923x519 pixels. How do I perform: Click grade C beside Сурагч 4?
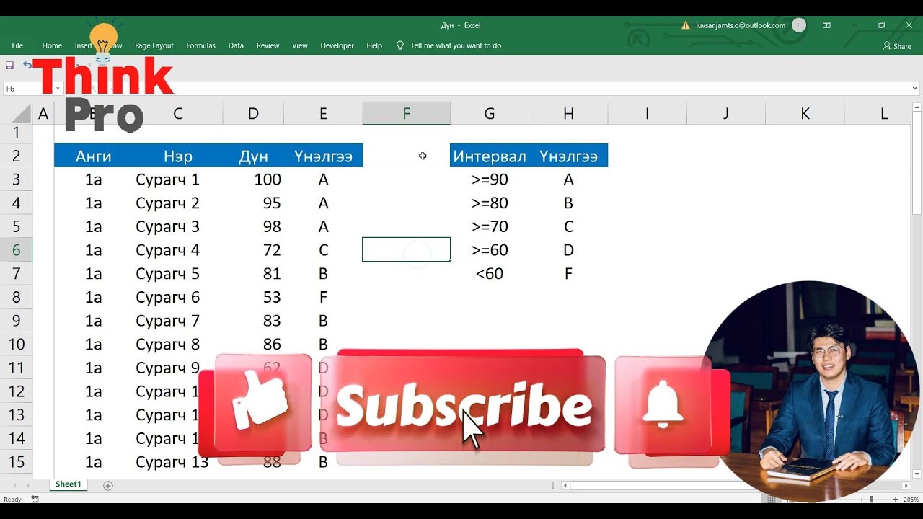(x=323, y=250)
